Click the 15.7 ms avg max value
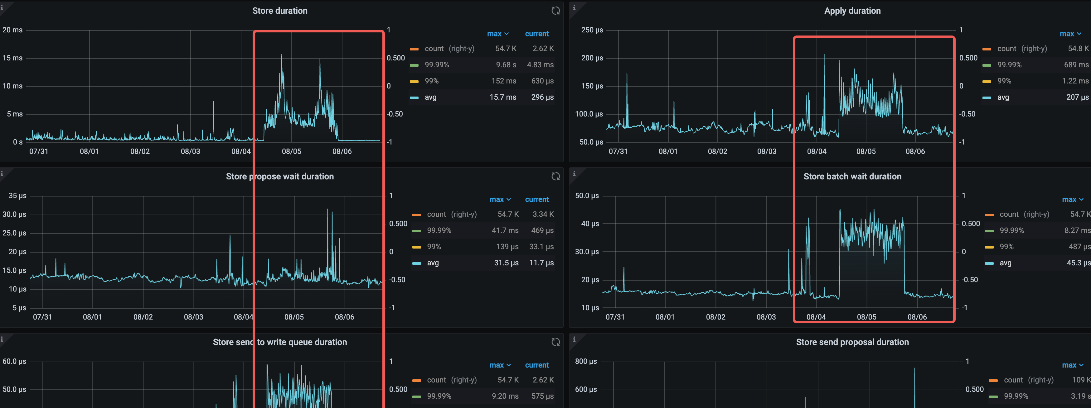This screenshot has width=1091, height=408. click(x=503, y=97)
